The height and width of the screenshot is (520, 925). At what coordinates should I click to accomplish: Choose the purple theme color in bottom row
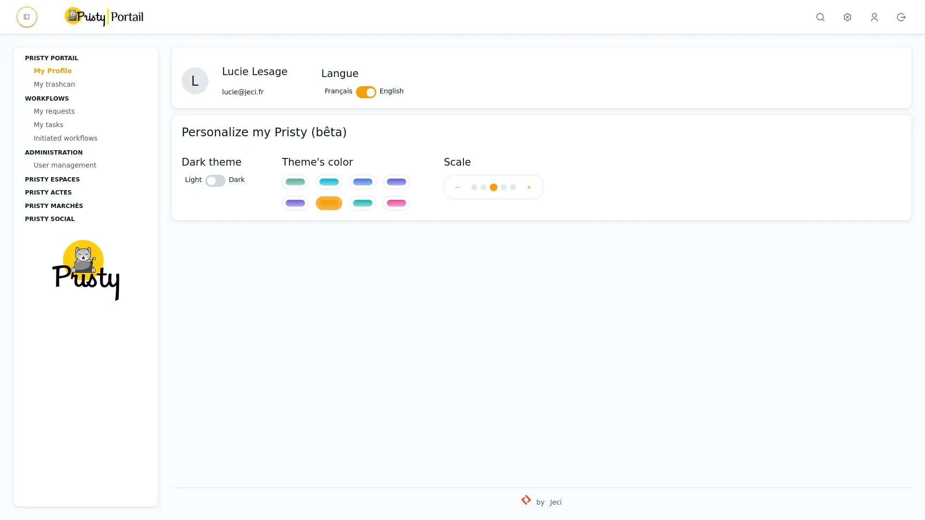(295, 203)
